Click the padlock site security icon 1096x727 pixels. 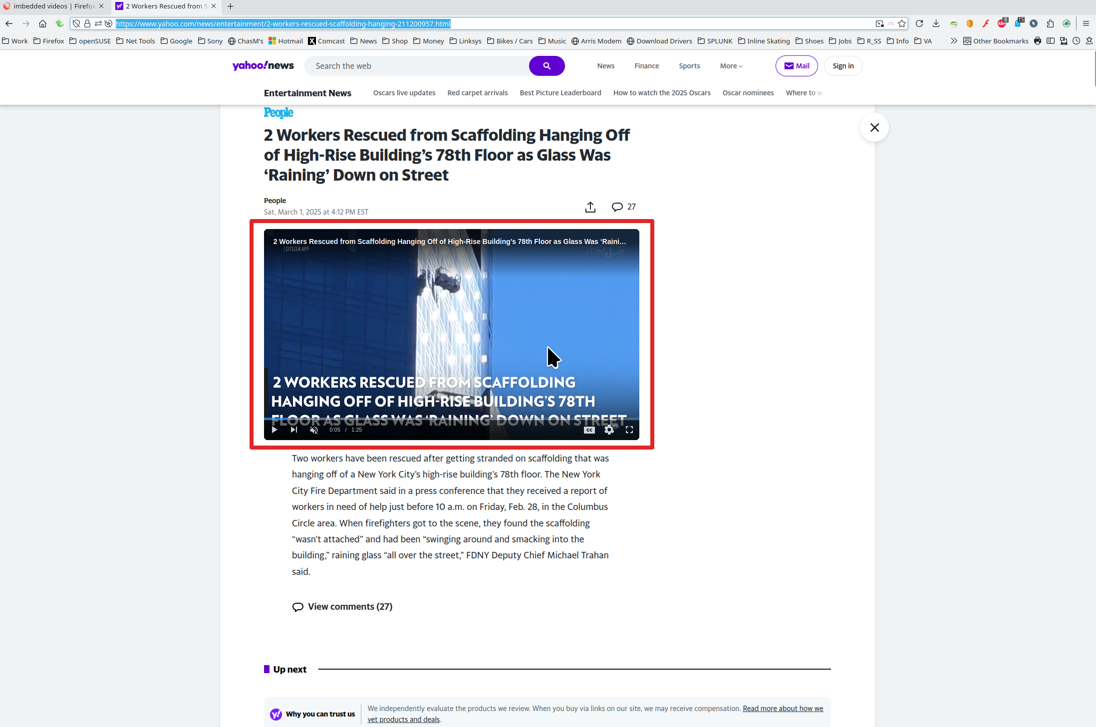pyautogui.click(x=87, y=23)
